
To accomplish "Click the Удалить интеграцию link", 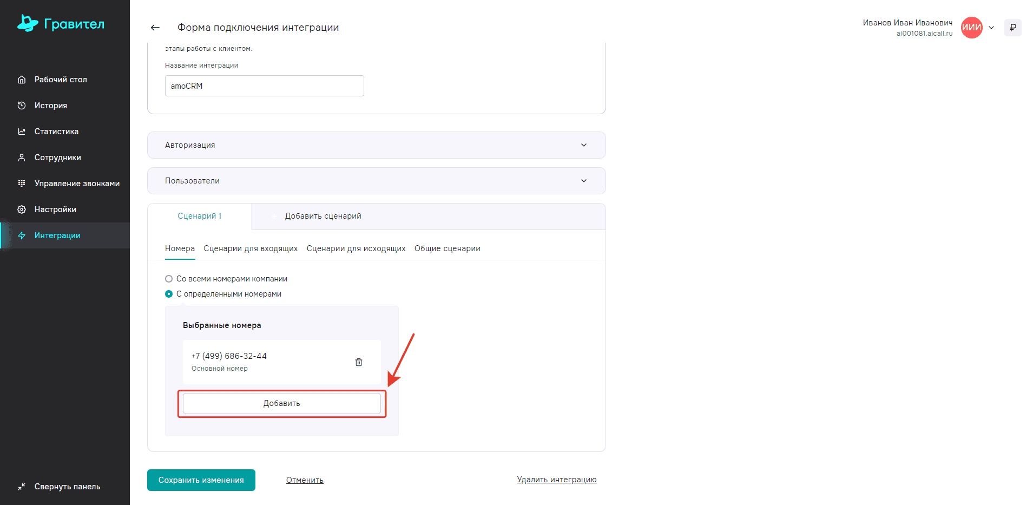I will point(556,480).
